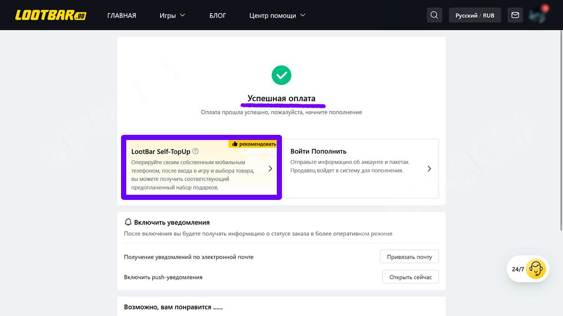Click the notification bell icon
Viewport: 563px width, 316px height.
(128, 222)
